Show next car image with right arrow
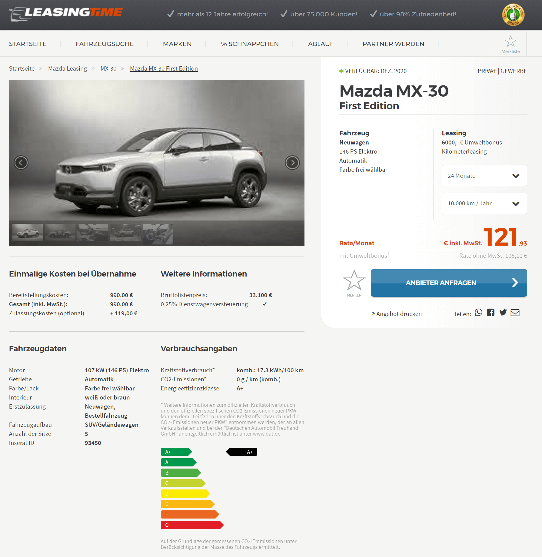Screen dimensions: 542x557 click(292, 163)
